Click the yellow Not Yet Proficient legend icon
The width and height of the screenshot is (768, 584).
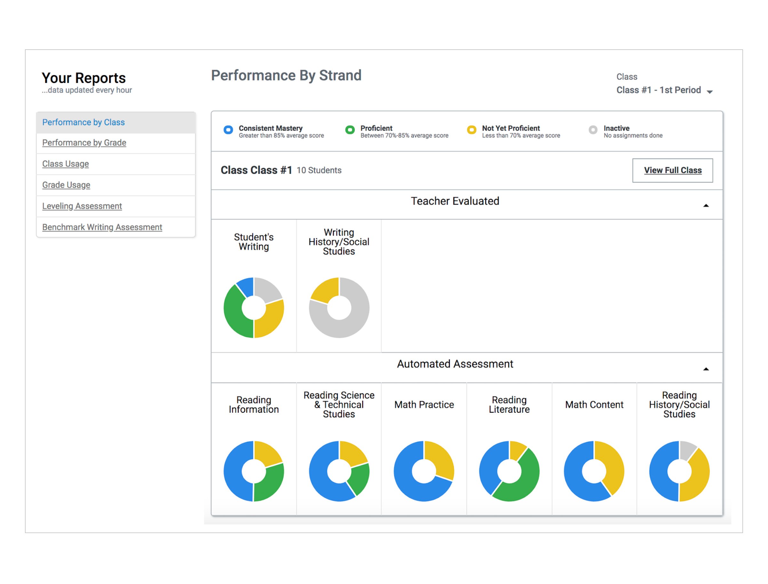(x=471, y=130)
